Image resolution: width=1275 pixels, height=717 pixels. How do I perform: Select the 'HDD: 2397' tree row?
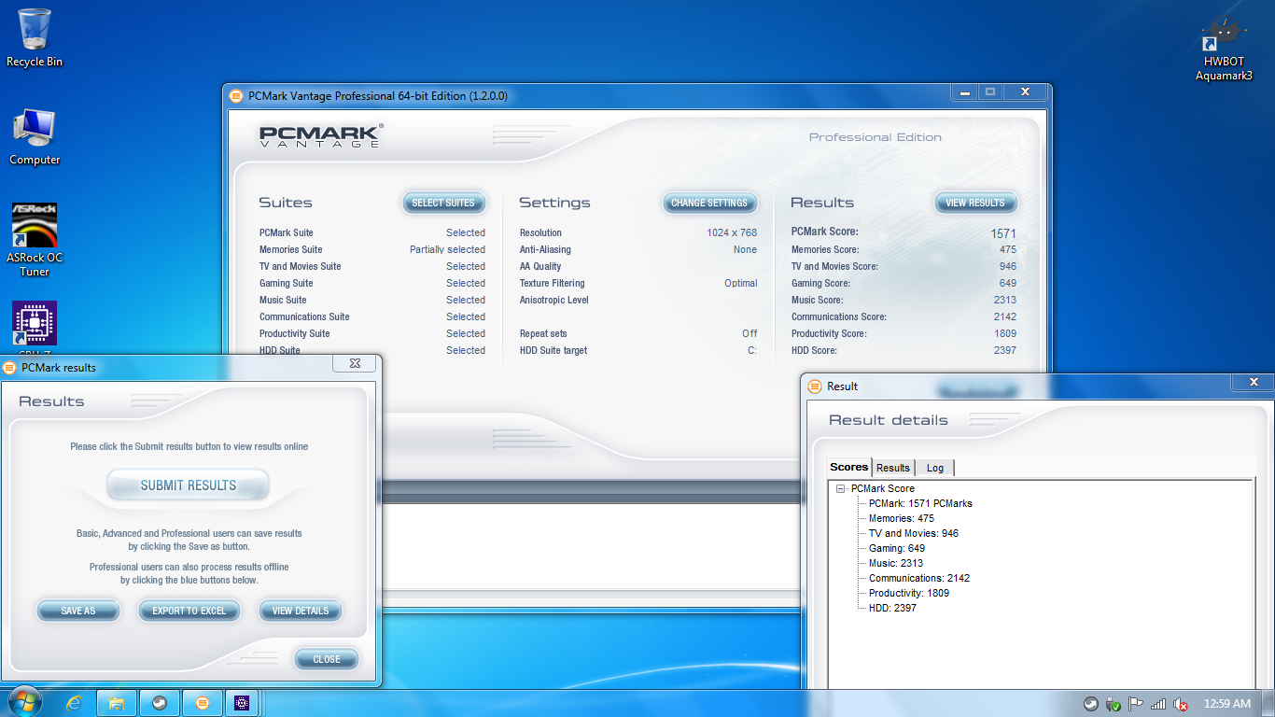click(x=892, y=608)
